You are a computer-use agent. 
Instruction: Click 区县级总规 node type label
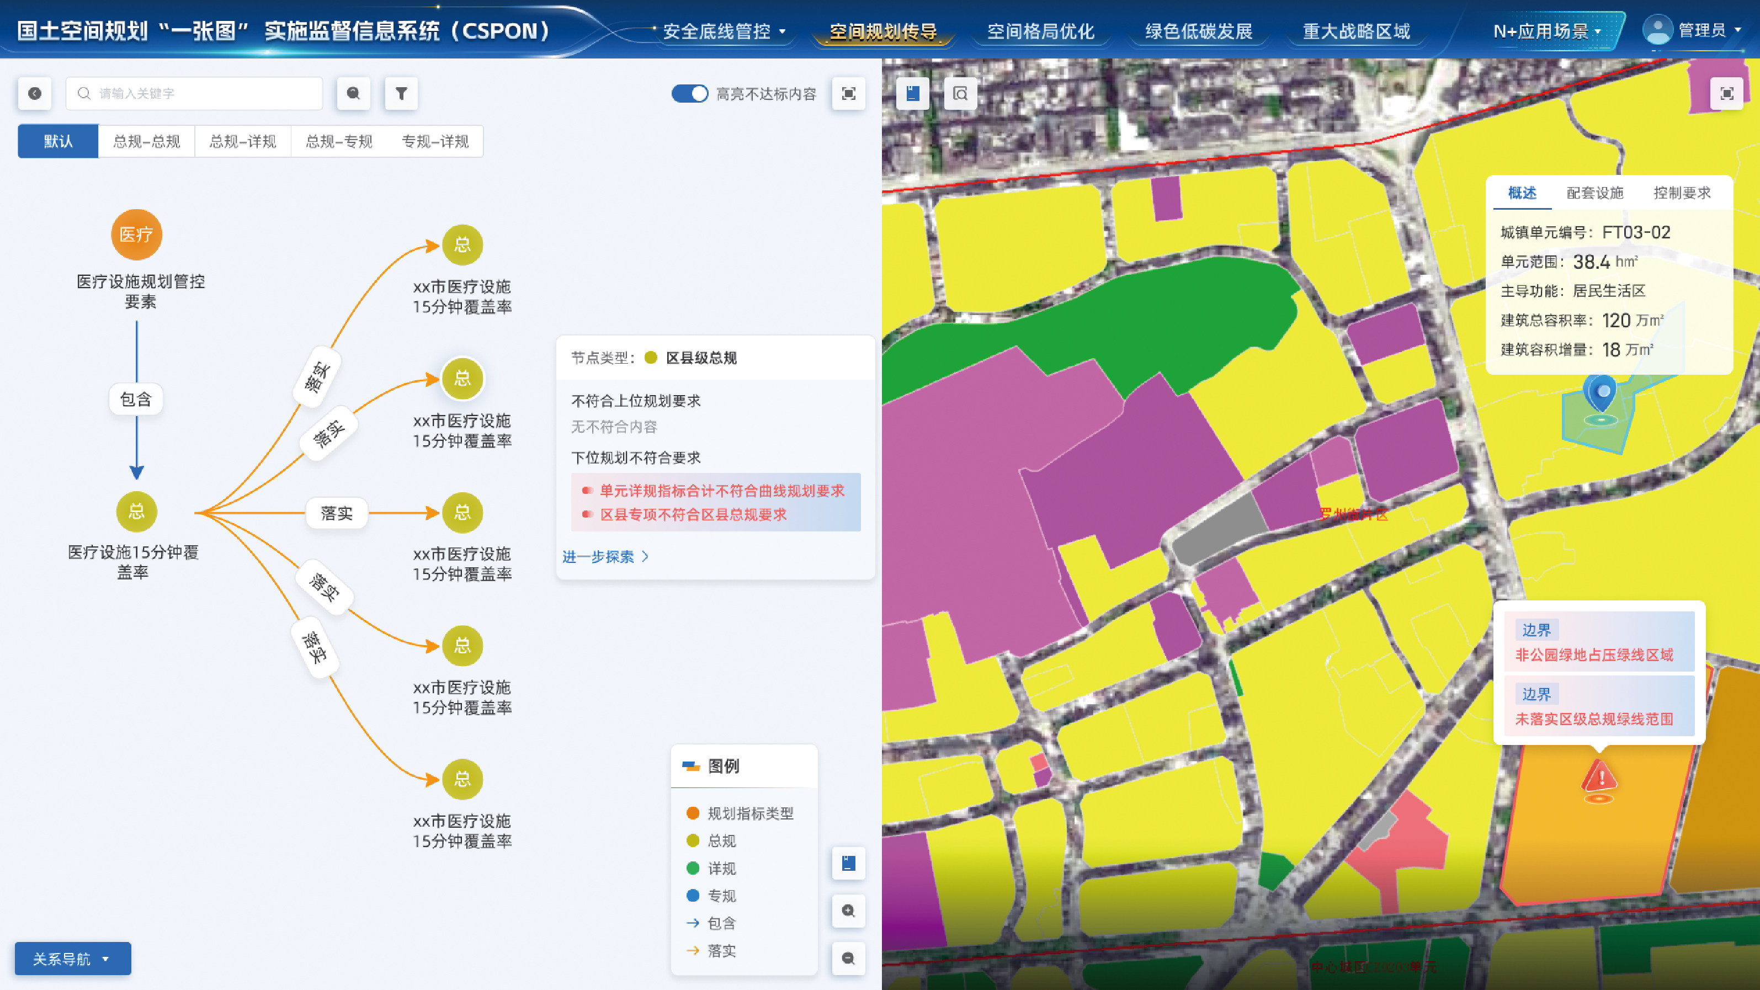click(701, 358)
